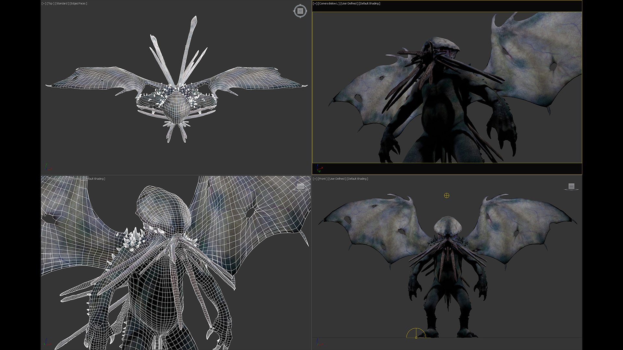Click the ViewCube in the Front viewport
The height and width of the screenshot is (350, 623).
pos(571,187)
